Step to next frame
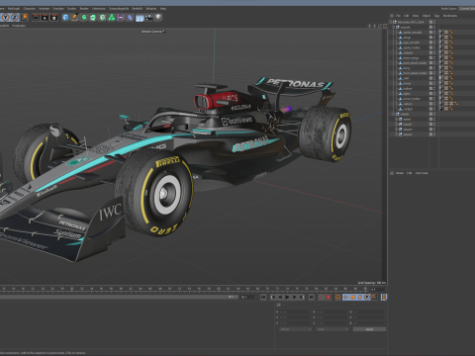This screenshot has width=475, height=356. 294,297
